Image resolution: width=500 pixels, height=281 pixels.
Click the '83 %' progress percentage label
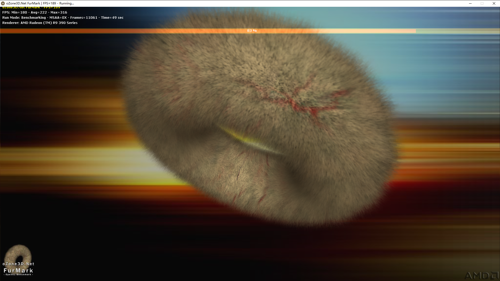(252, 31)
